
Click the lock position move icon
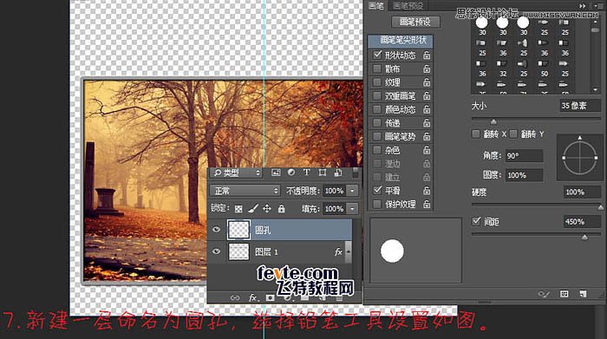267,209
